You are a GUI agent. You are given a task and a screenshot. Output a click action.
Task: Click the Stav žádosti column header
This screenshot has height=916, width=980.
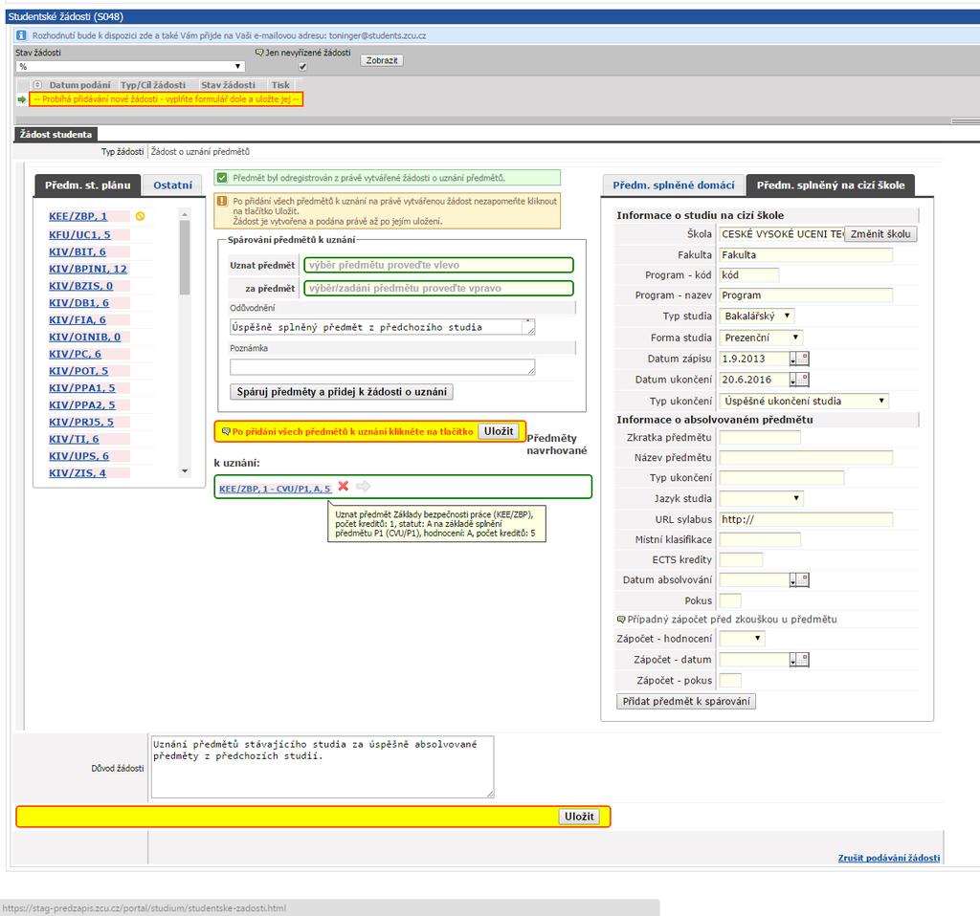pos(228,85)
